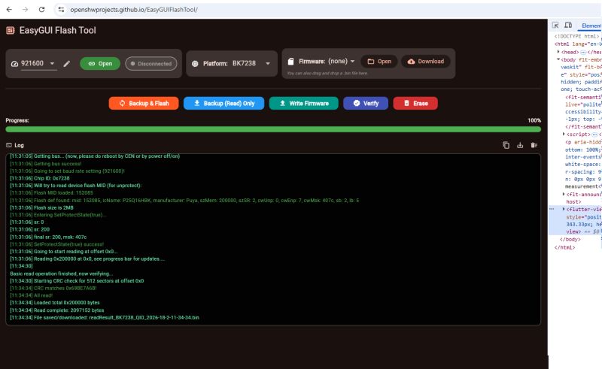Click Backup (Read) Only
The image size is (602, 369).
[223, 103]
